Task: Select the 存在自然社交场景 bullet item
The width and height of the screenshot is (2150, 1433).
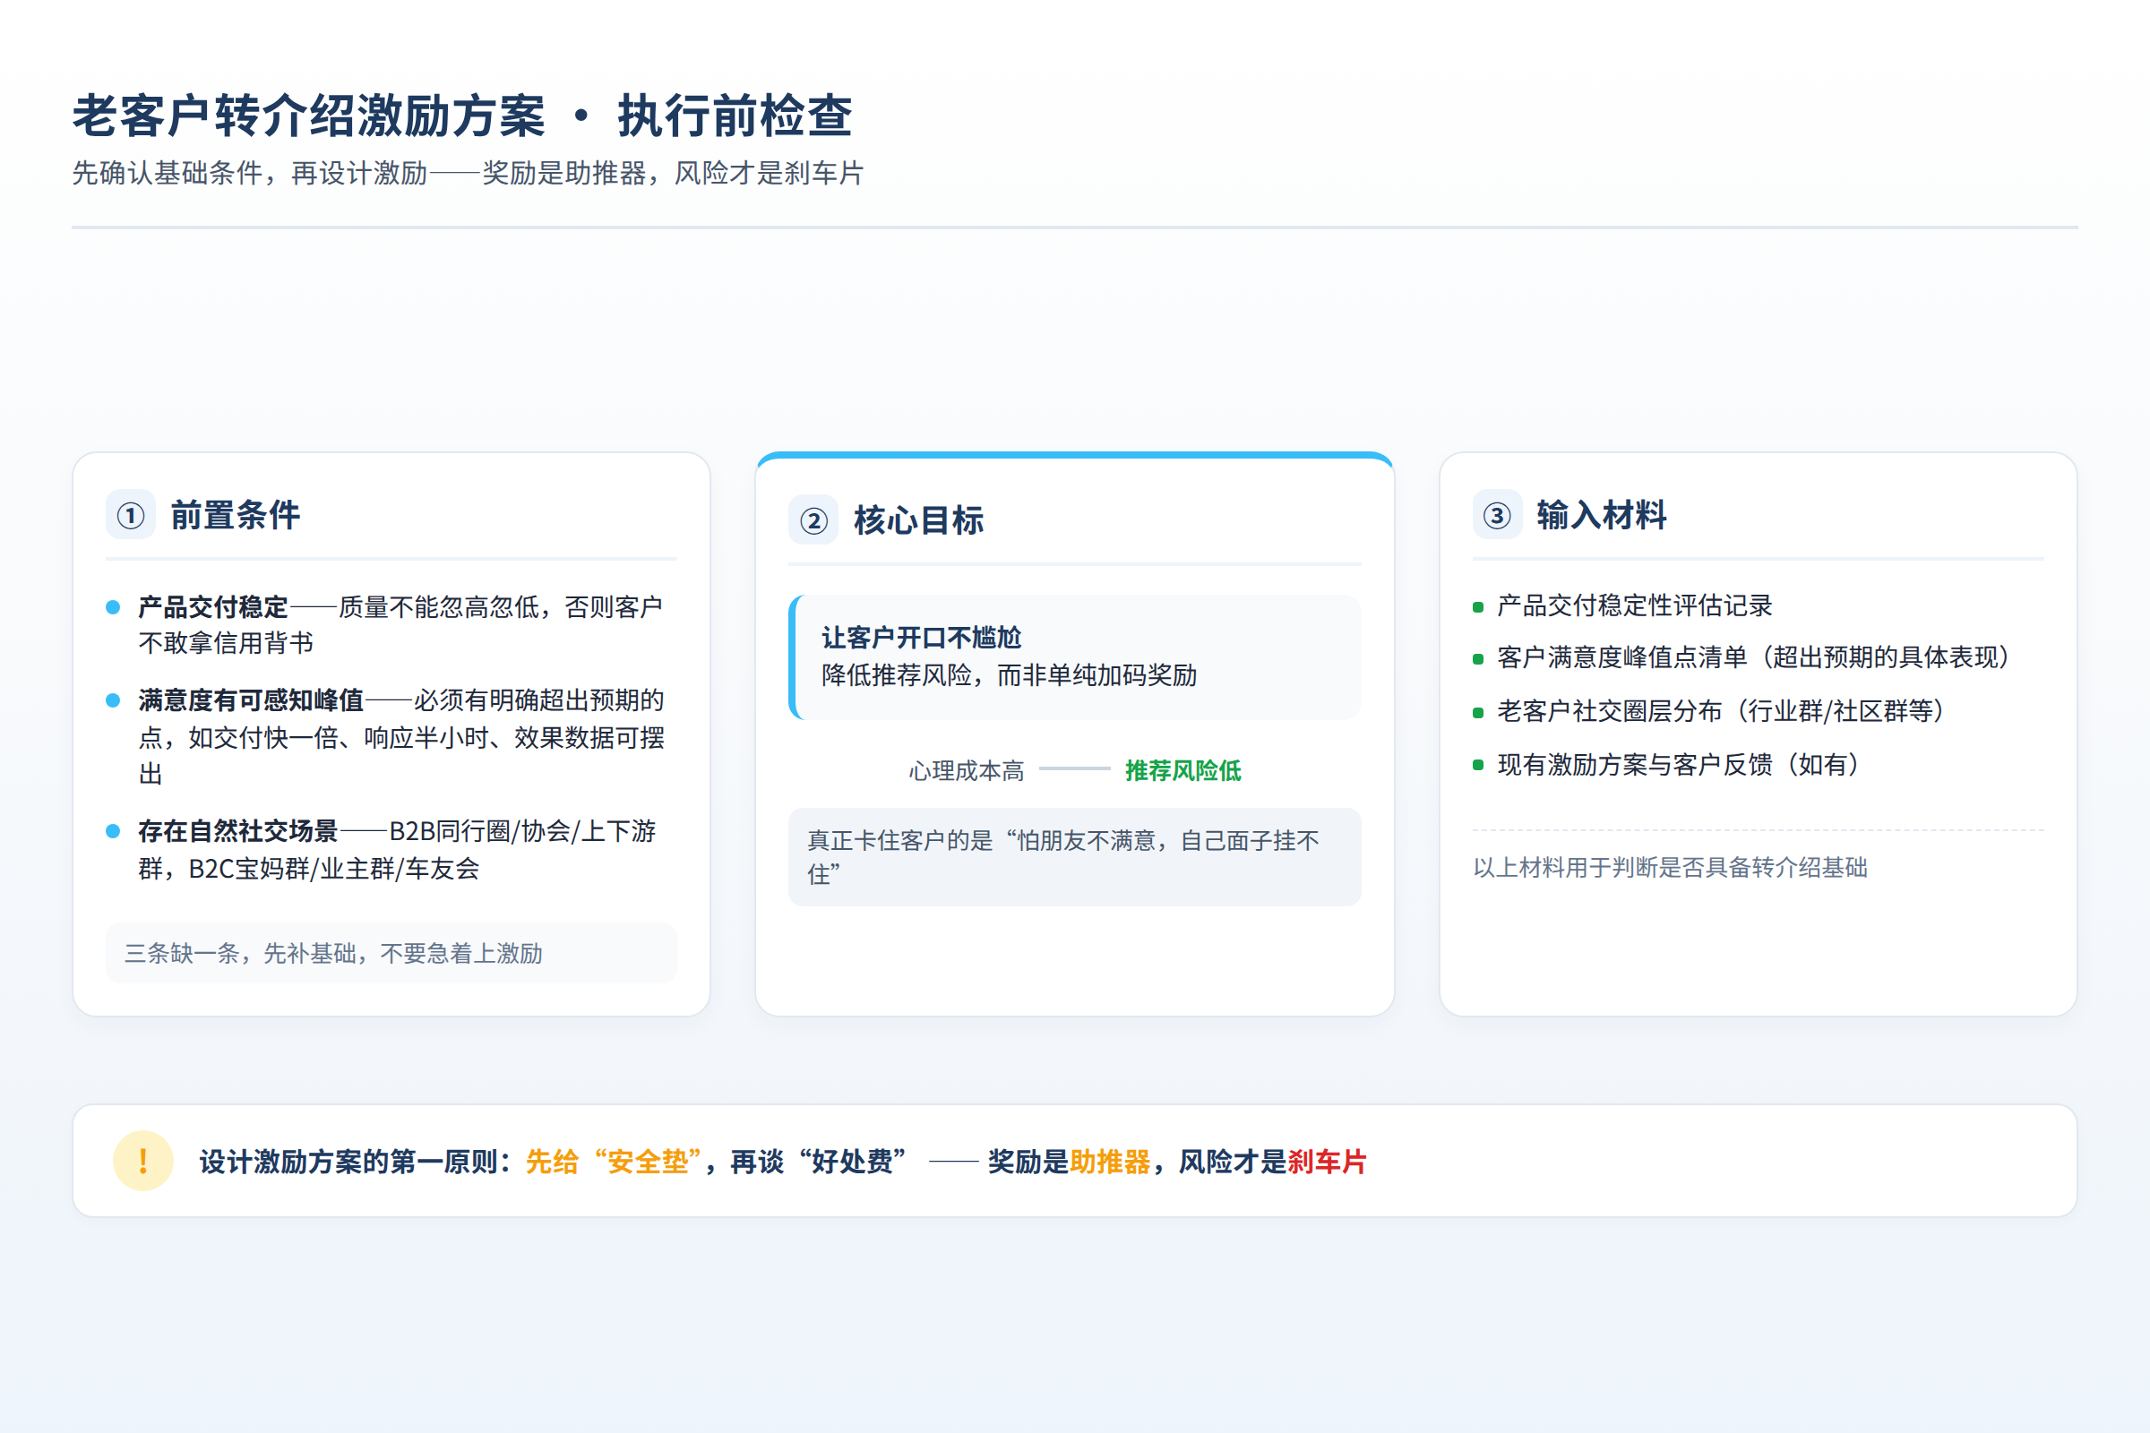Action: (391, 850)
